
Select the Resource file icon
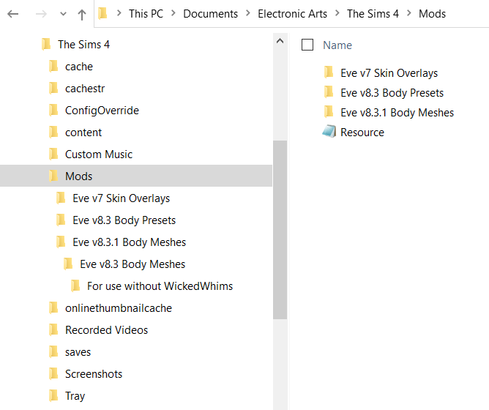(x=329, y=131)
